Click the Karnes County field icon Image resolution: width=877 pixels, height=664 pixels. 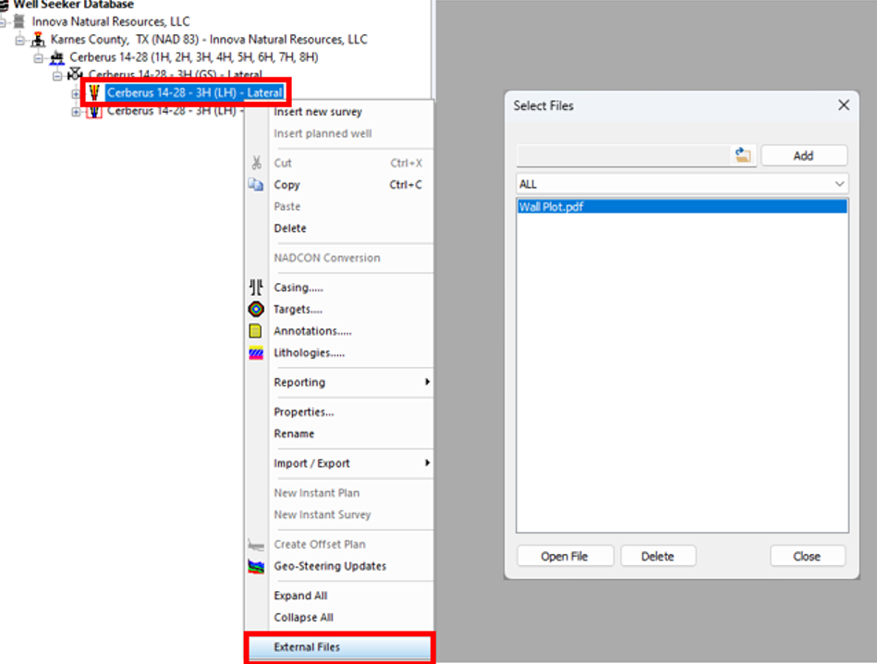(38, 40)
